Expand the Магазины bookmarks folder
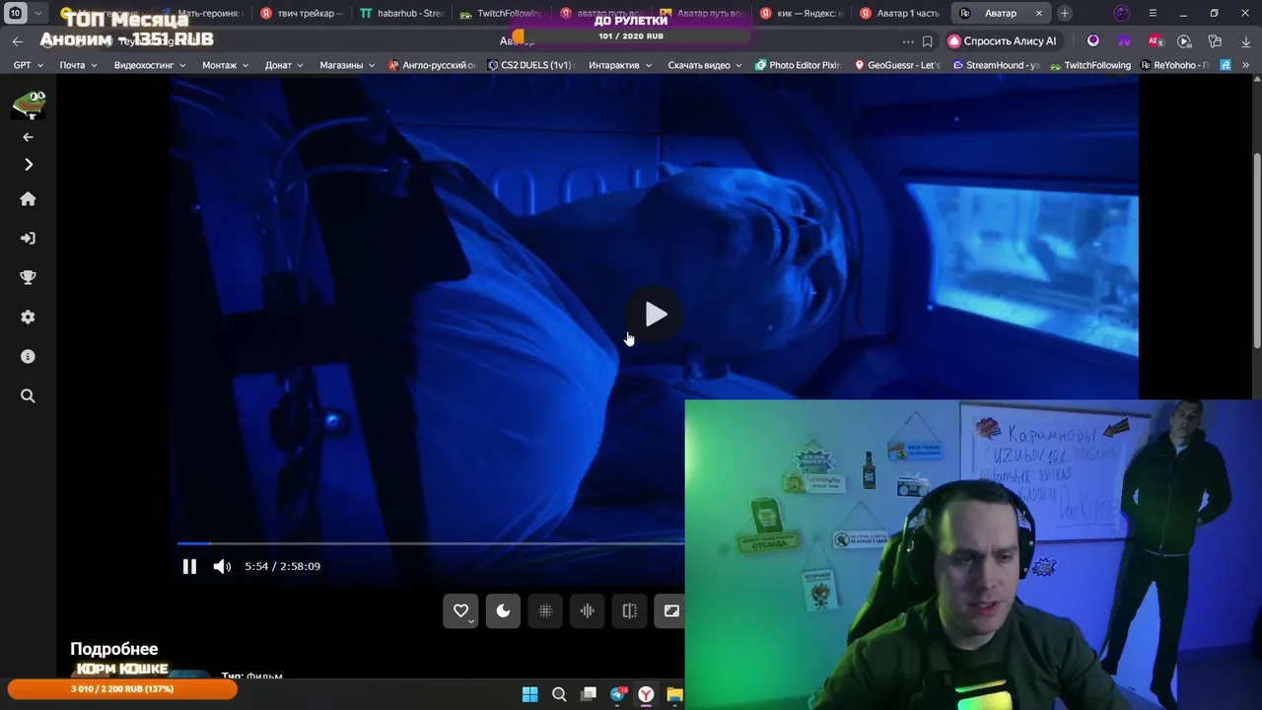Image resolution: width=1262 pixels, height=710 pixels. (347, 65)
